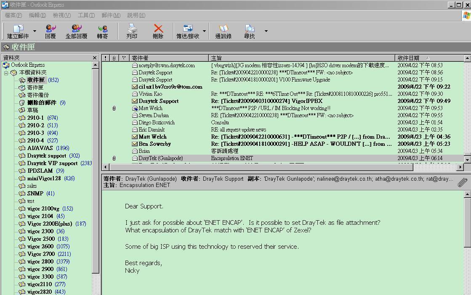Open the 通訊錄 (Address Book) icon

(223, 32)
